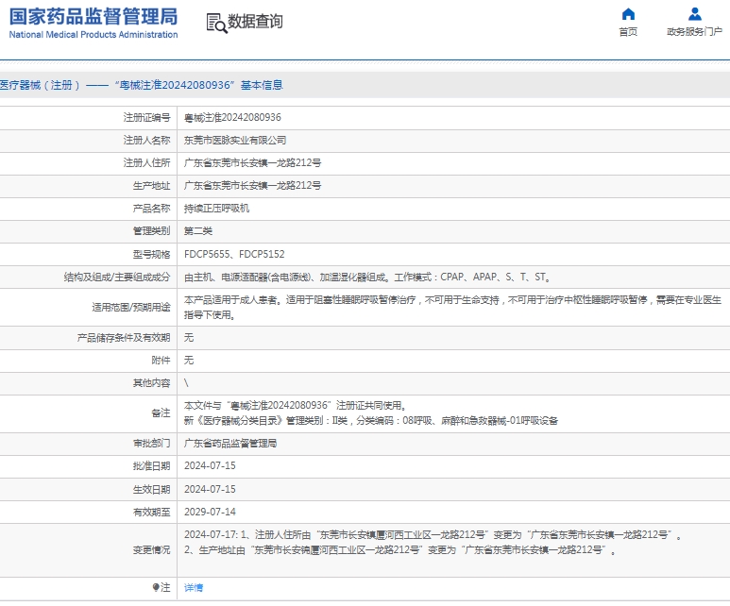Click the 生效日期 label
This screenshot has width=730, height=606.
pos(151,489)
